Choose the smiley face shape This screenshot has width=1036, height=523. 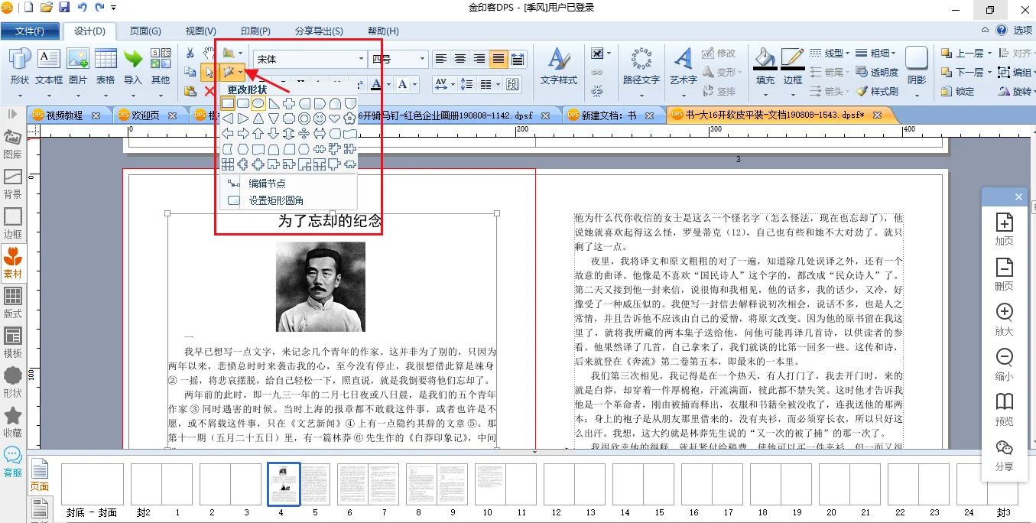(x=320, y=119)
